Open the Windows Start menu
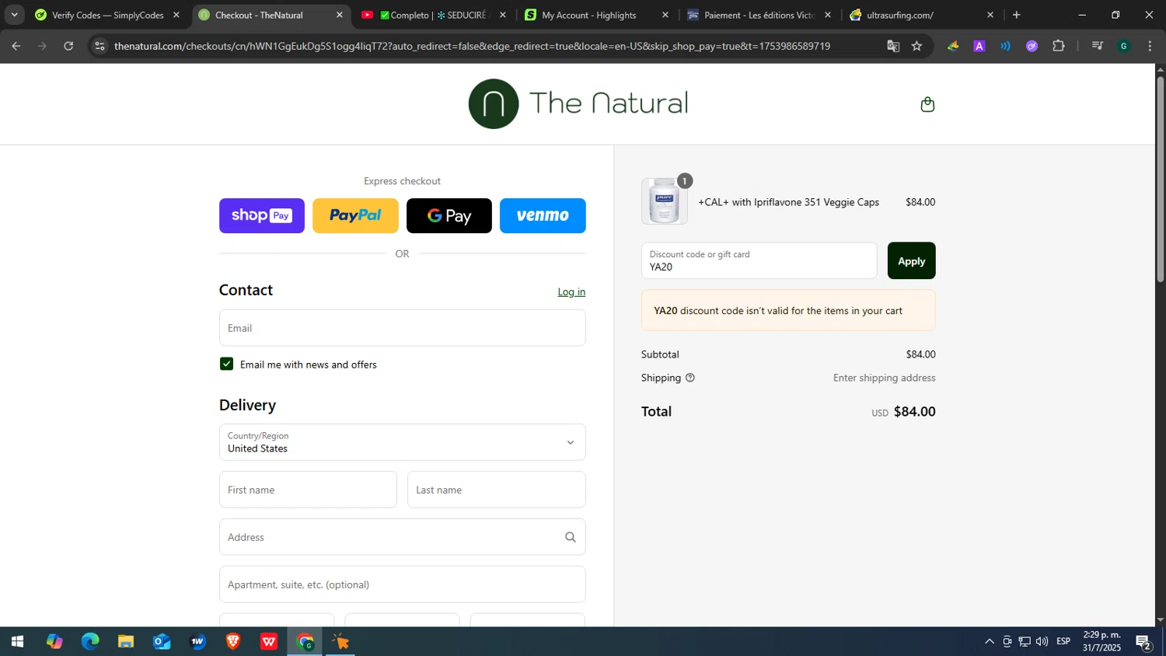This screenshot has height=656, width=1166. [17, 642]
